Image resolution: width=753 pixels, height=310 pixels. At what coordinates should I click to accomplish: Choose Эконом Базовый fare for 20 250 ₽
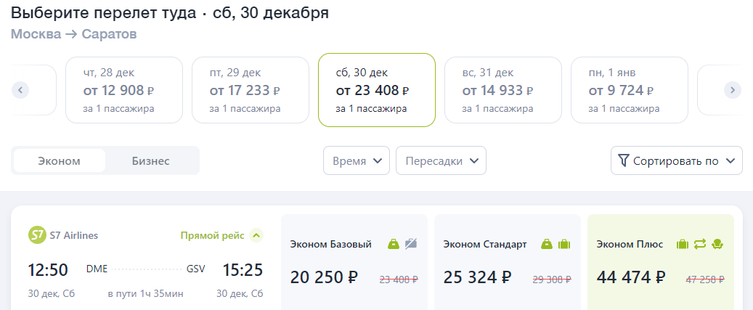tap(354, 262)
